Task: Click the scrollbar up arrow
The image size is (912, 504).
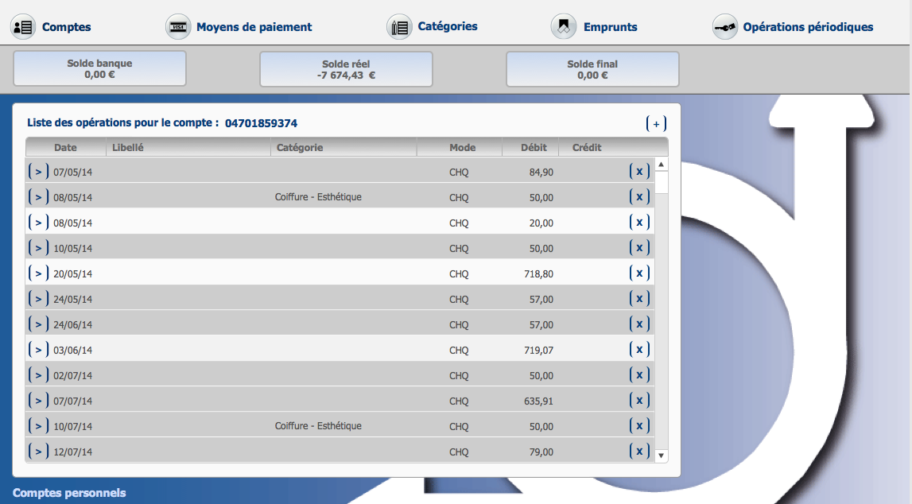Action: coord(661,165)
